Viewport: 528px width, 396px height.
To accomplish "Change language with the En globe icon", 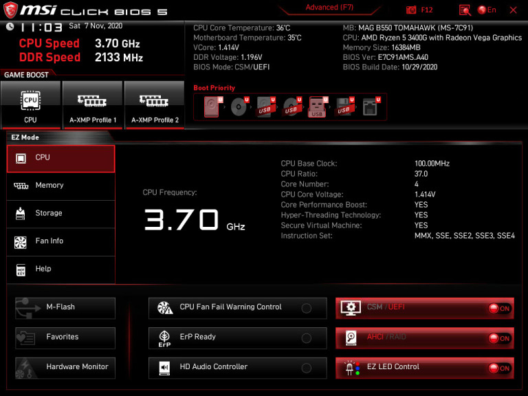I will [x=487, y=10].
